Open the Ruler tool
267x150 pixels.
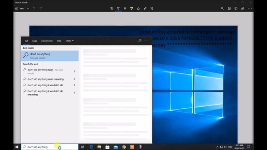(145, 8)
